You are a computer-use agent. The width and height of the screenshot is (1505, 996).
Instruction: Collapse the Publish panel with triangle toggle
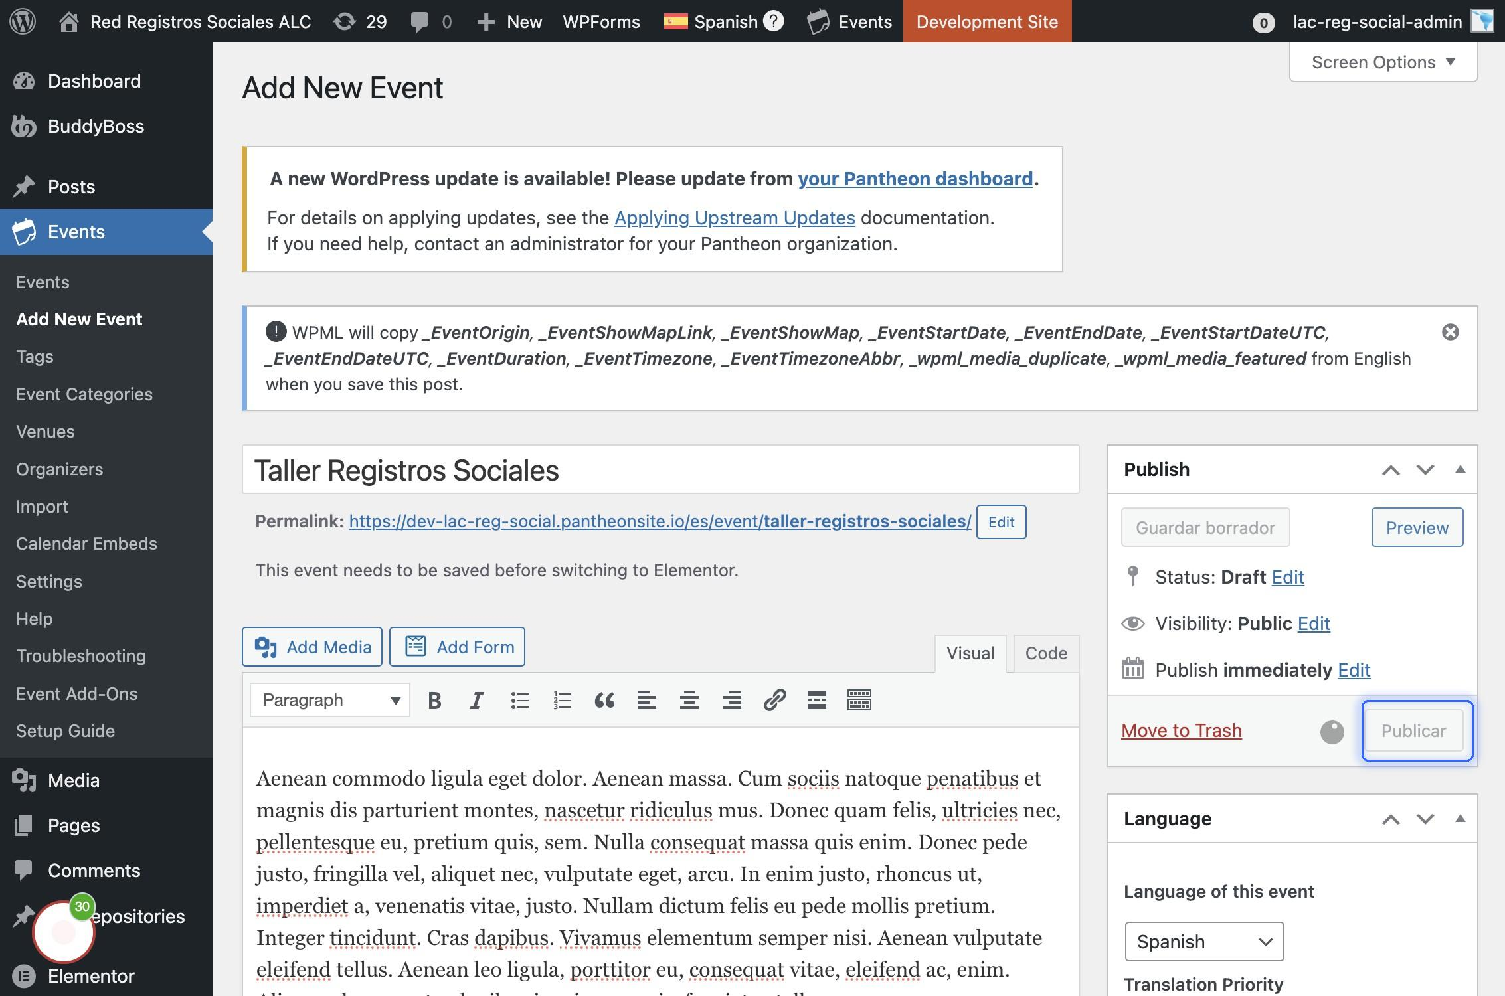click(1460, 469)
